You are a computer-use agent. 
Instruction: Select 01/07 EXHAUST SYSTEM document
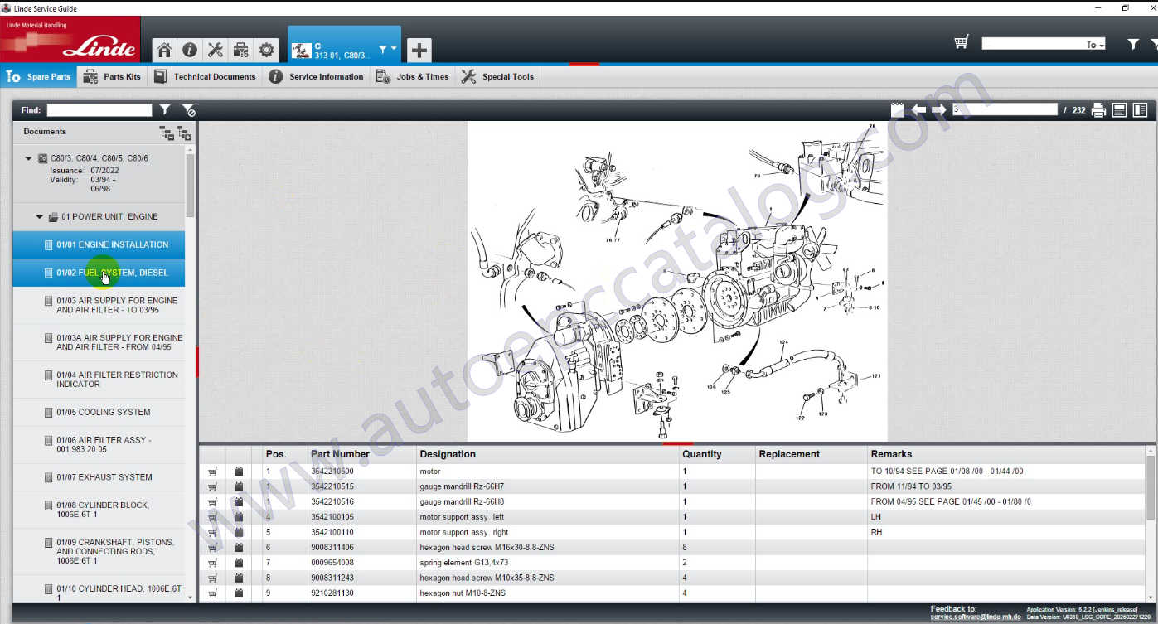pos(104,477)
